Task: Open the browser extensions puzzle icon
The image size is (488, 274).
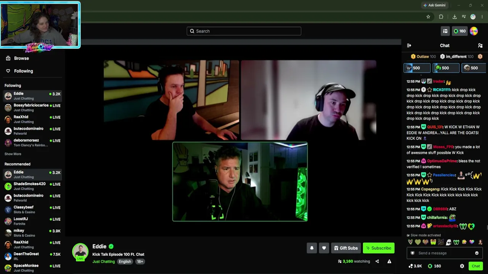Action: [x=441, y=17]
